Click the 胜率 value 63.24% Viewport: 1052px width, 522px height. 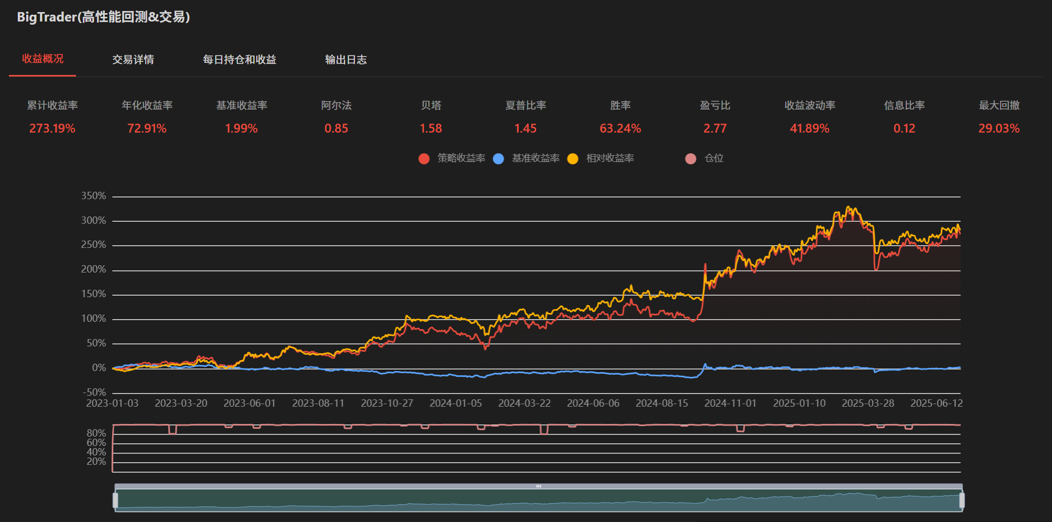620,128
